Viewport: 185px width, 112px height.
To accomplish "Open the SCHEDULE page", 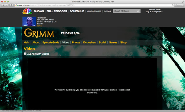I will (77, 11).
